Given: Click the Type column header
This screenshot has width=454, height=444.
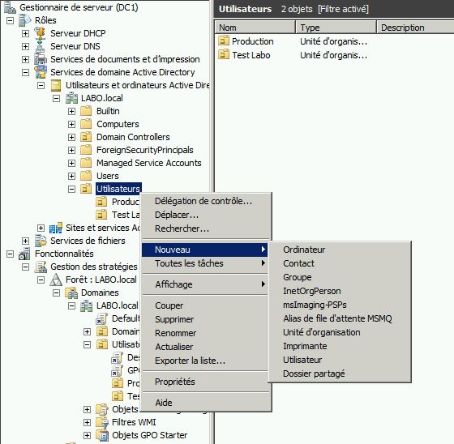Looking at the screenshot, I should (336, 28).
